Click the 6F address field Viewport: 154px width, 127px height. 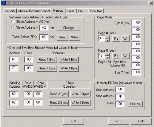click(x=14, y=59)
